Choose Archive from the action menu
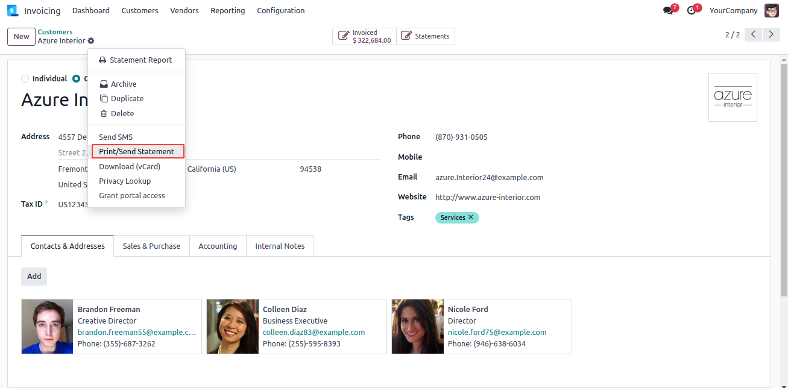The width and height of the screenshot is (788, 388). click(x=136, y=84)
